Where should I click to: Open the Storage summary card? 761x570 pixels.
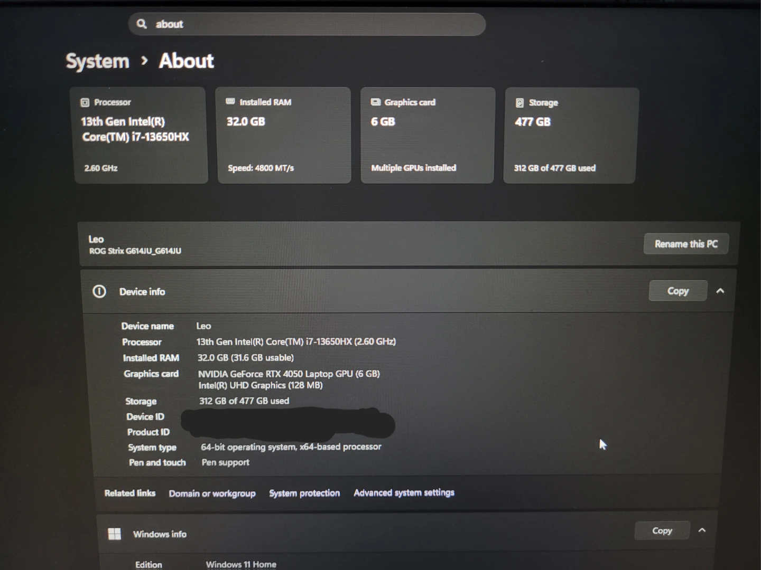pos(571,135)
